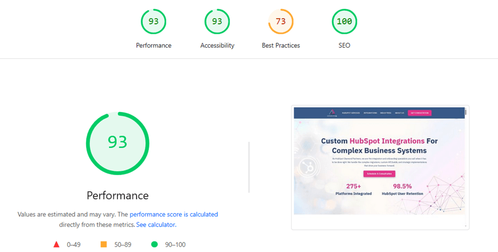This screenshot has width=498, height=252.
Task: Click the '50–89' legend range text
Action: [123, 245]
